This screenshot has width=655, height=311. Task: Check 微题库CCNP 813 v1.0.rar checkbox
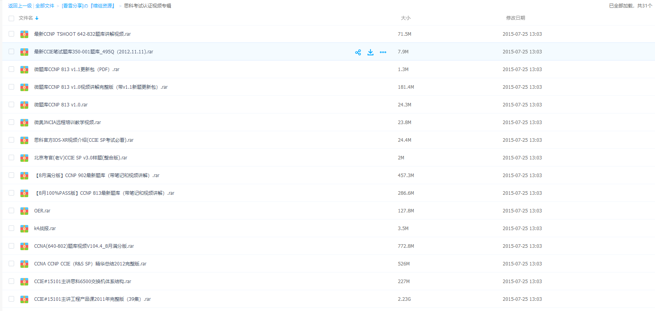pos(11,104)
